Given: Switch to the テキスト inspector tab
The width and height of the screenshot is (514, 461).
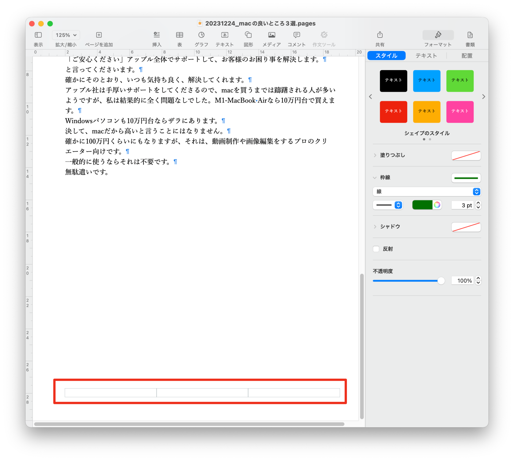Looking at the screenshot, I should point(426,56).
